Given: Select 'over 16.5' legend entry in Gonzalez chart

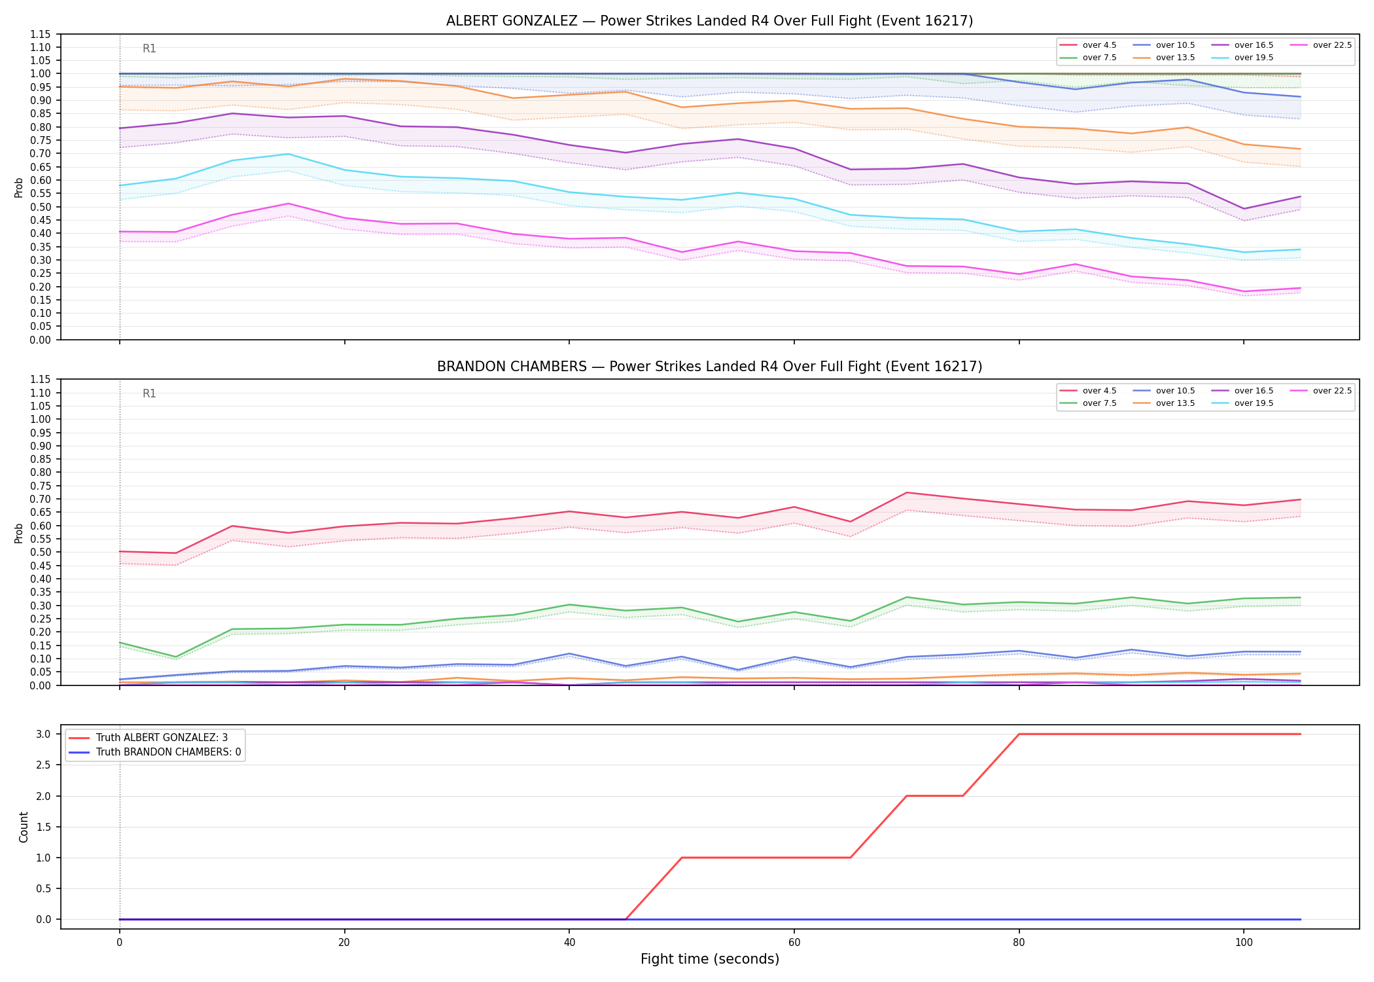Looking at the screenshot, I should (x=1242, y=45).
